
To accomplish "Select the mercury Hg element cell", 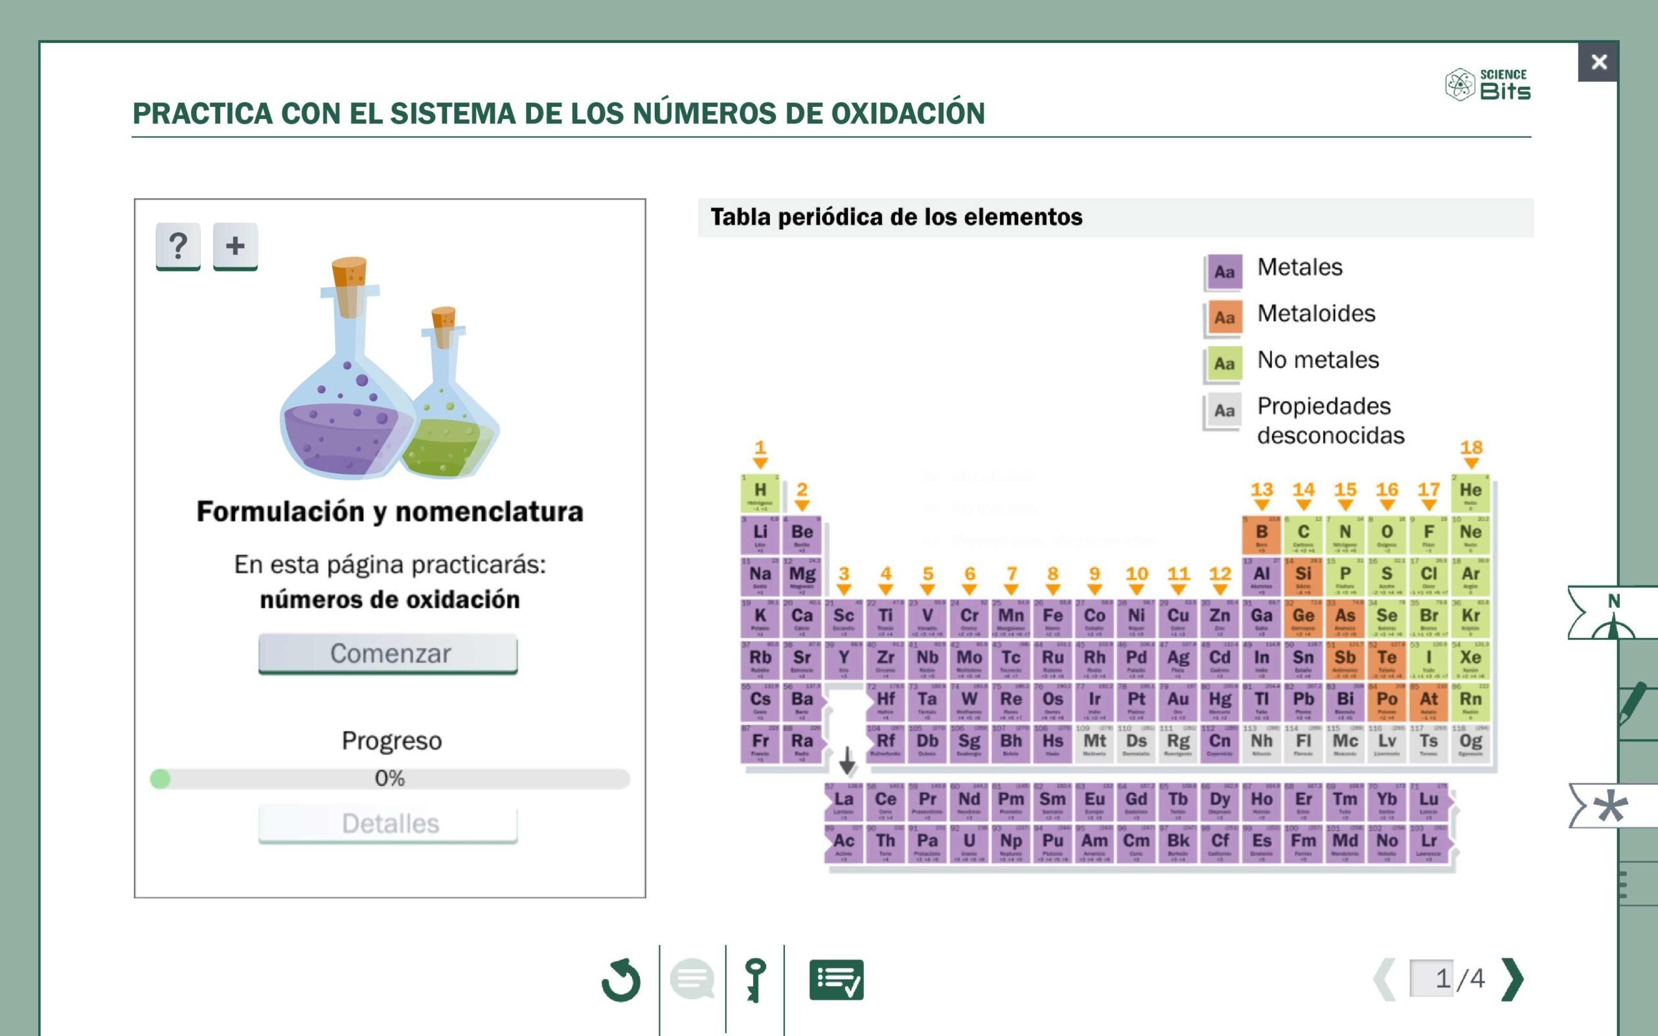I will 1220,702.
